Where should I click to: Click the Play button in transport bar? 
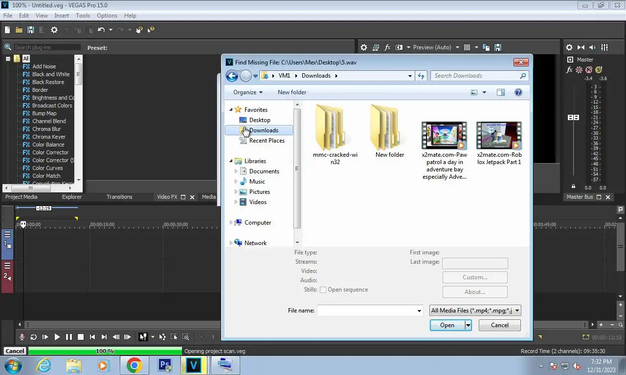[x=57, y=337]
